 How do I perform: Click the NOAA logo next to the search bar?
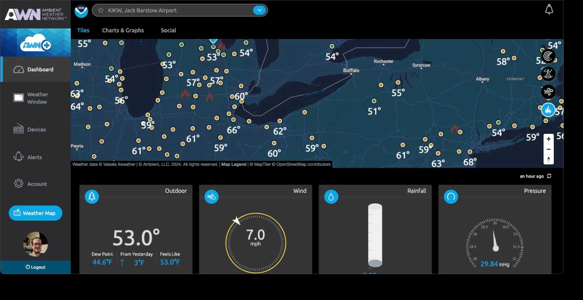click(x=81, y=11)
